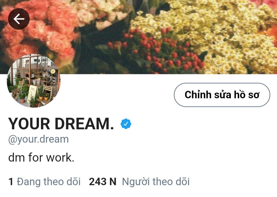Go back using the arrow icon

point(19,19)
